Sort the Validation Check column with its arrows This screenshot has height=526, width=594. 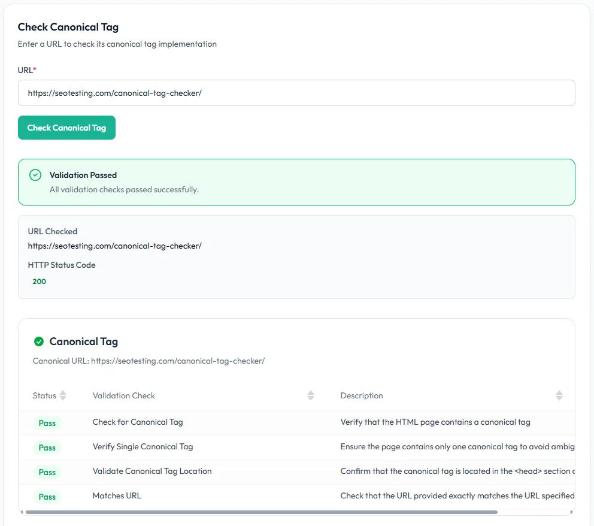(311, 395)
